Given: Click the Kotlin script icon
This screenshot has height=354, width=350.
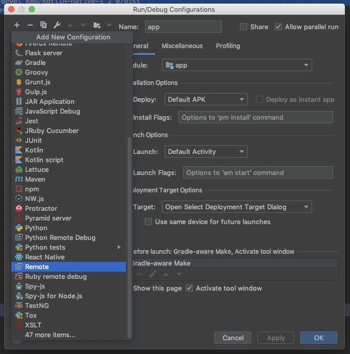Looking at the screenshot, I should (x=19, y=160).
